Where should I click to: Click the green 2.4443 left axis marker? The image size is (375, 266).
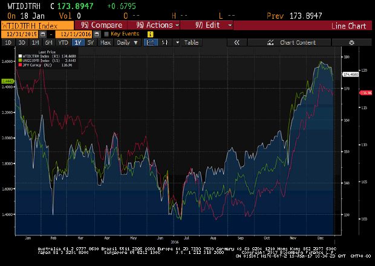[x=8, y=81]
